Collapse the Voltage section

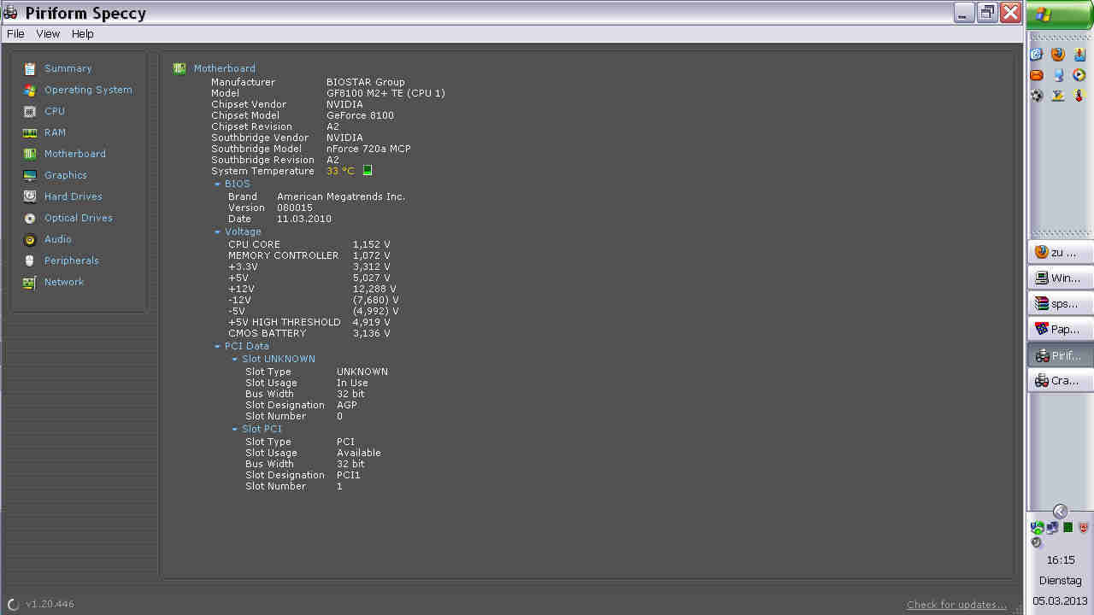[217, 231]
